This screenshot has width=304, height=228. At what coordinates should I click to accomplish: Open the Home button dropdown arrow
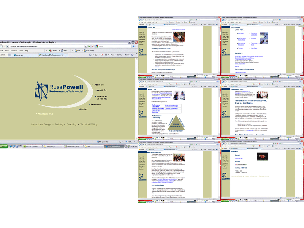coord(93,55)
